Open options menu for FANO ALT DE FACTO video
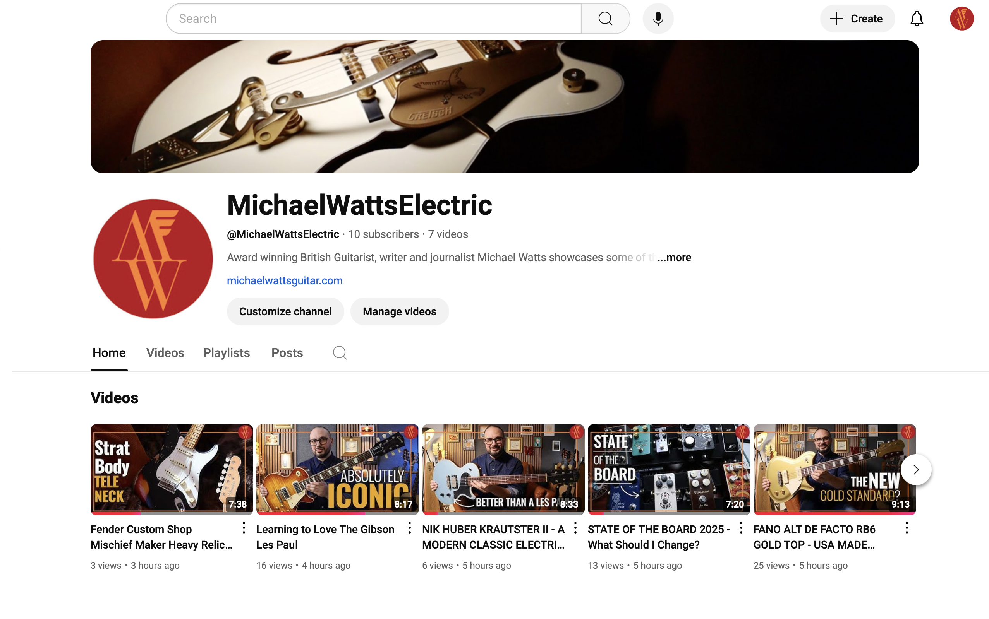 click(907, 528)
